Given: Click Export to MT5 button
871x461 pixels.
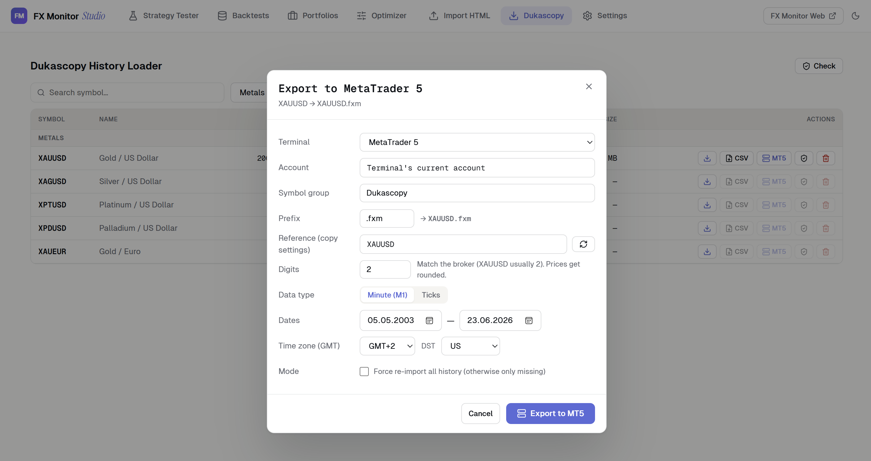Looking at the screenshot, I should (x=550, y=413).
